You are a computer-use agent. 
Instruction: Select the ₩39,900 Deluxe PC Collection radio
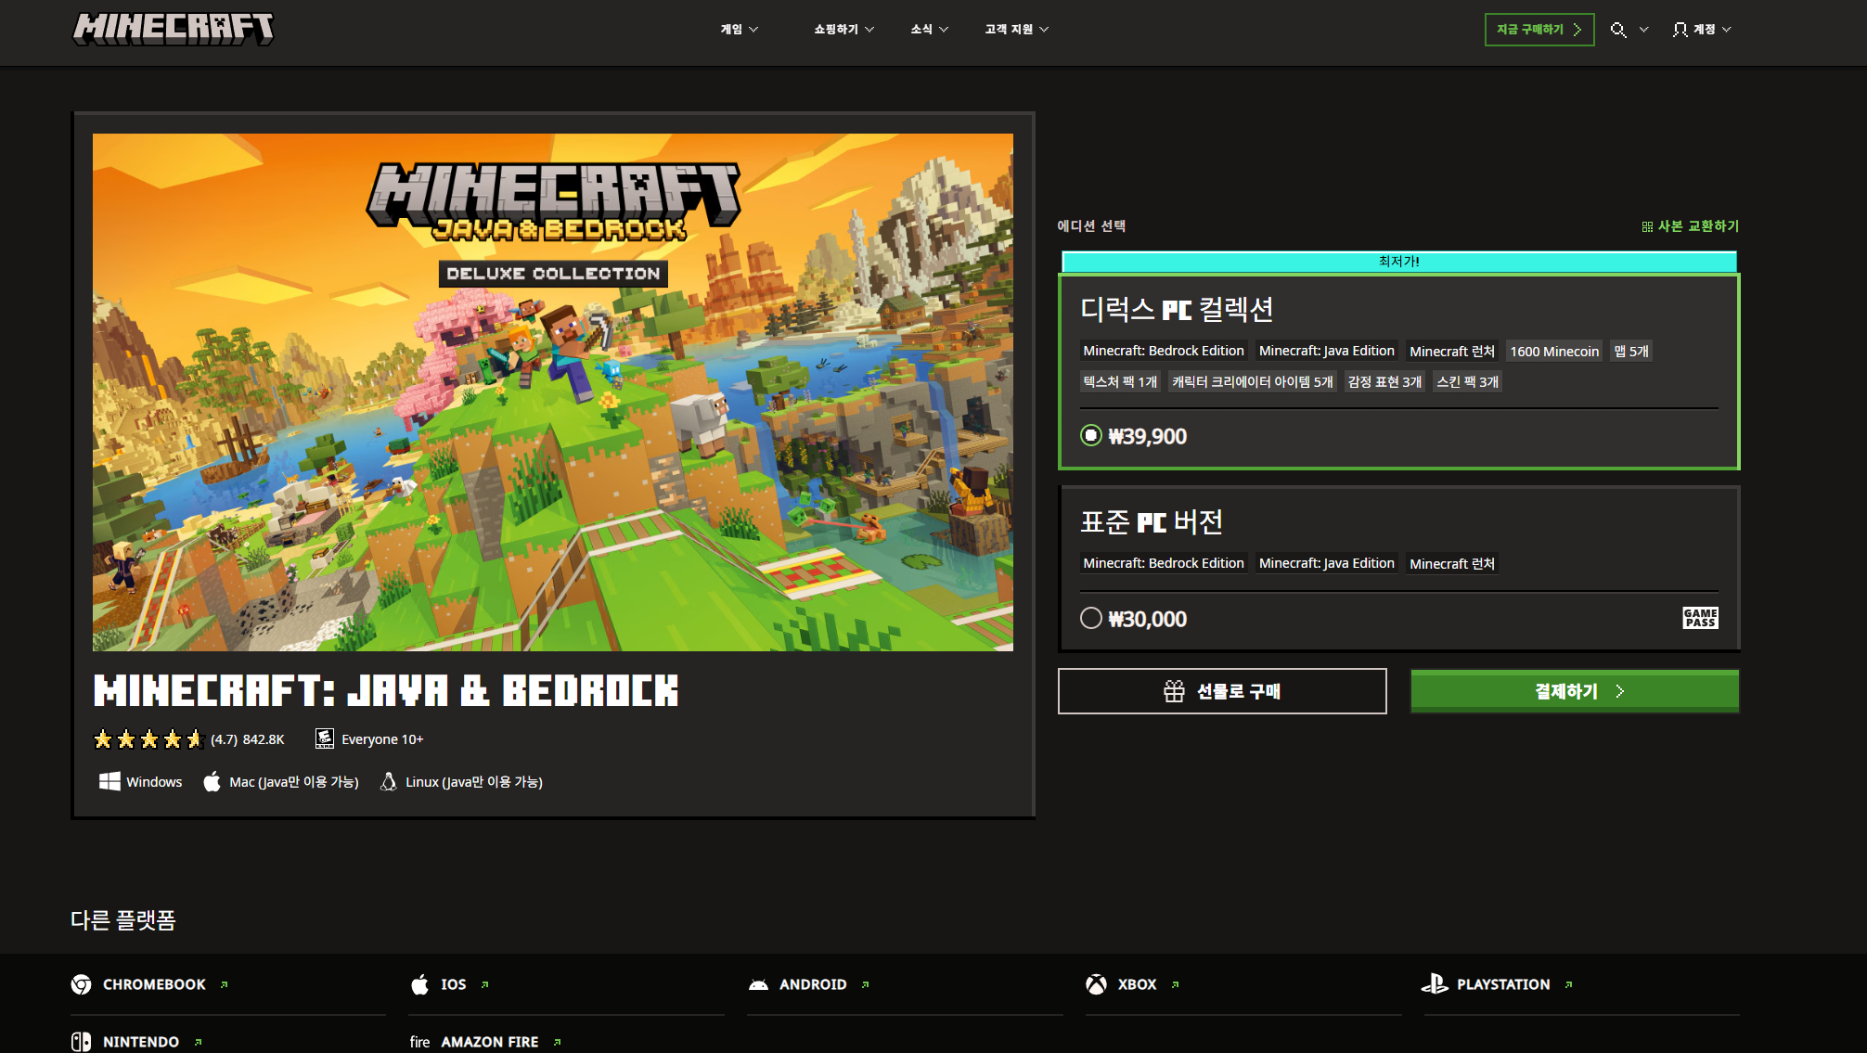[1091, 436]
